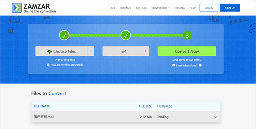Screen dimensions: 256x129
Task: Click the envelope icon next to Email when done
Action: [x=173, y=65]
